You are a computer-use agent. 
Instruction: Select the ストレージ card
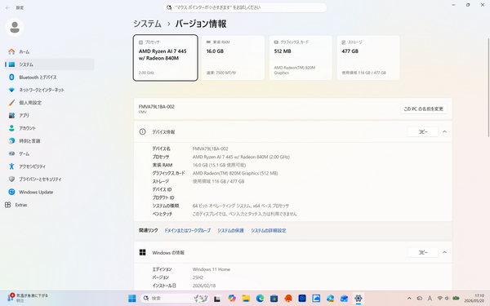pos(368,58)
